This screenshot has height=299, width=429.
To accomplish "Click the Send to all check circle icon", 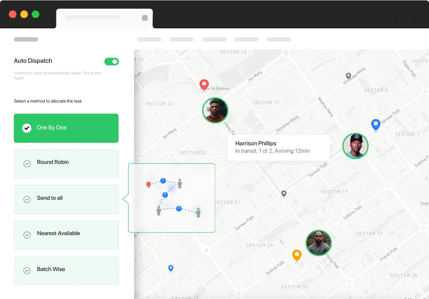I will pos(27,199).
